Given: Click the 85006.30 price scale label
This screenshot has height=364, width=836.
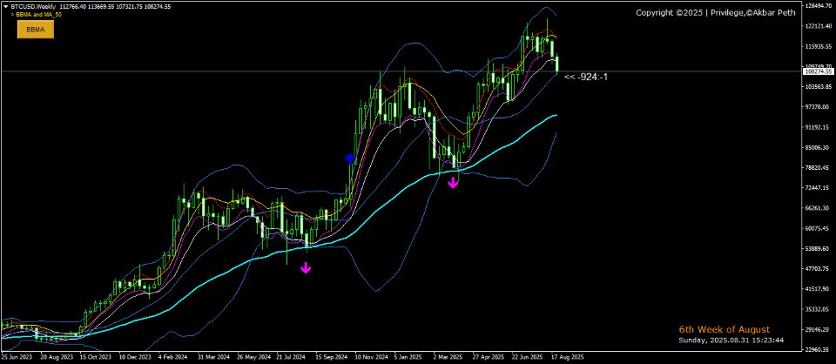Looking at the screenshot, I should pyautogui.click(x=817, y=147).
